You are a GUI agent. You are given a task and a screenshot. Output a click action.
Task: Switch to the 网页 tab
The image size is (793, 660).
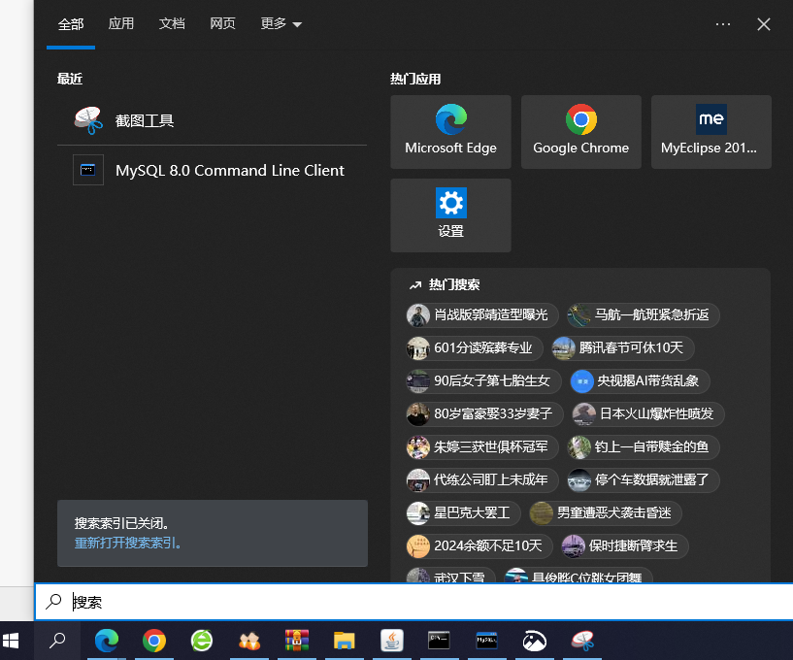click(x=222, y=23)
